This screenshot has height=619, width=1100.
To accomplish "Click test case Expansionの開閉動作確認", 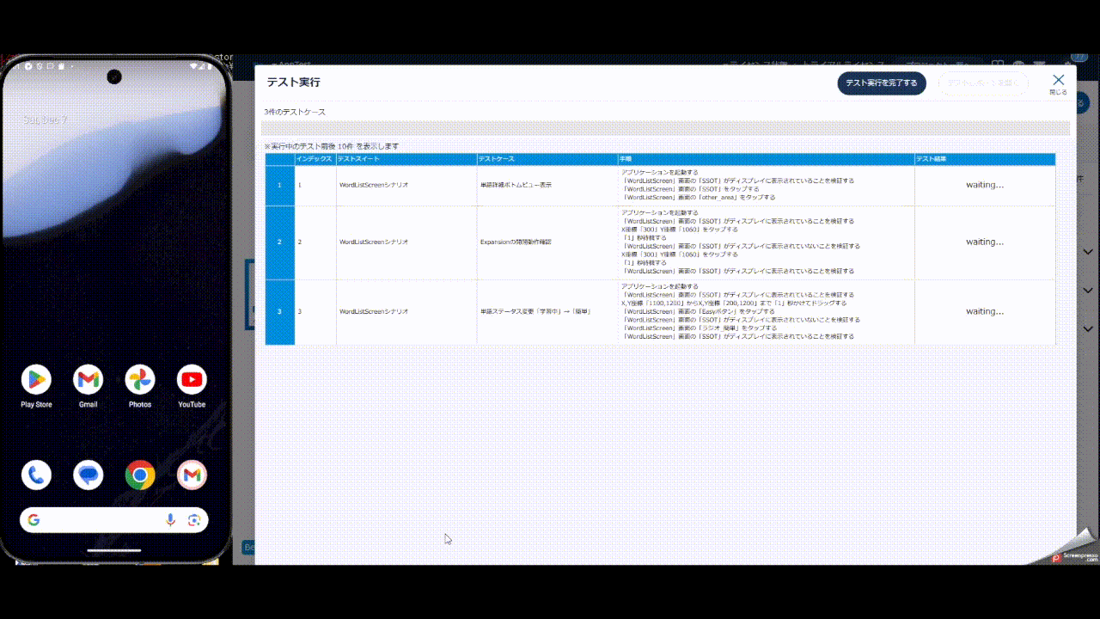I will click(516, 242).
